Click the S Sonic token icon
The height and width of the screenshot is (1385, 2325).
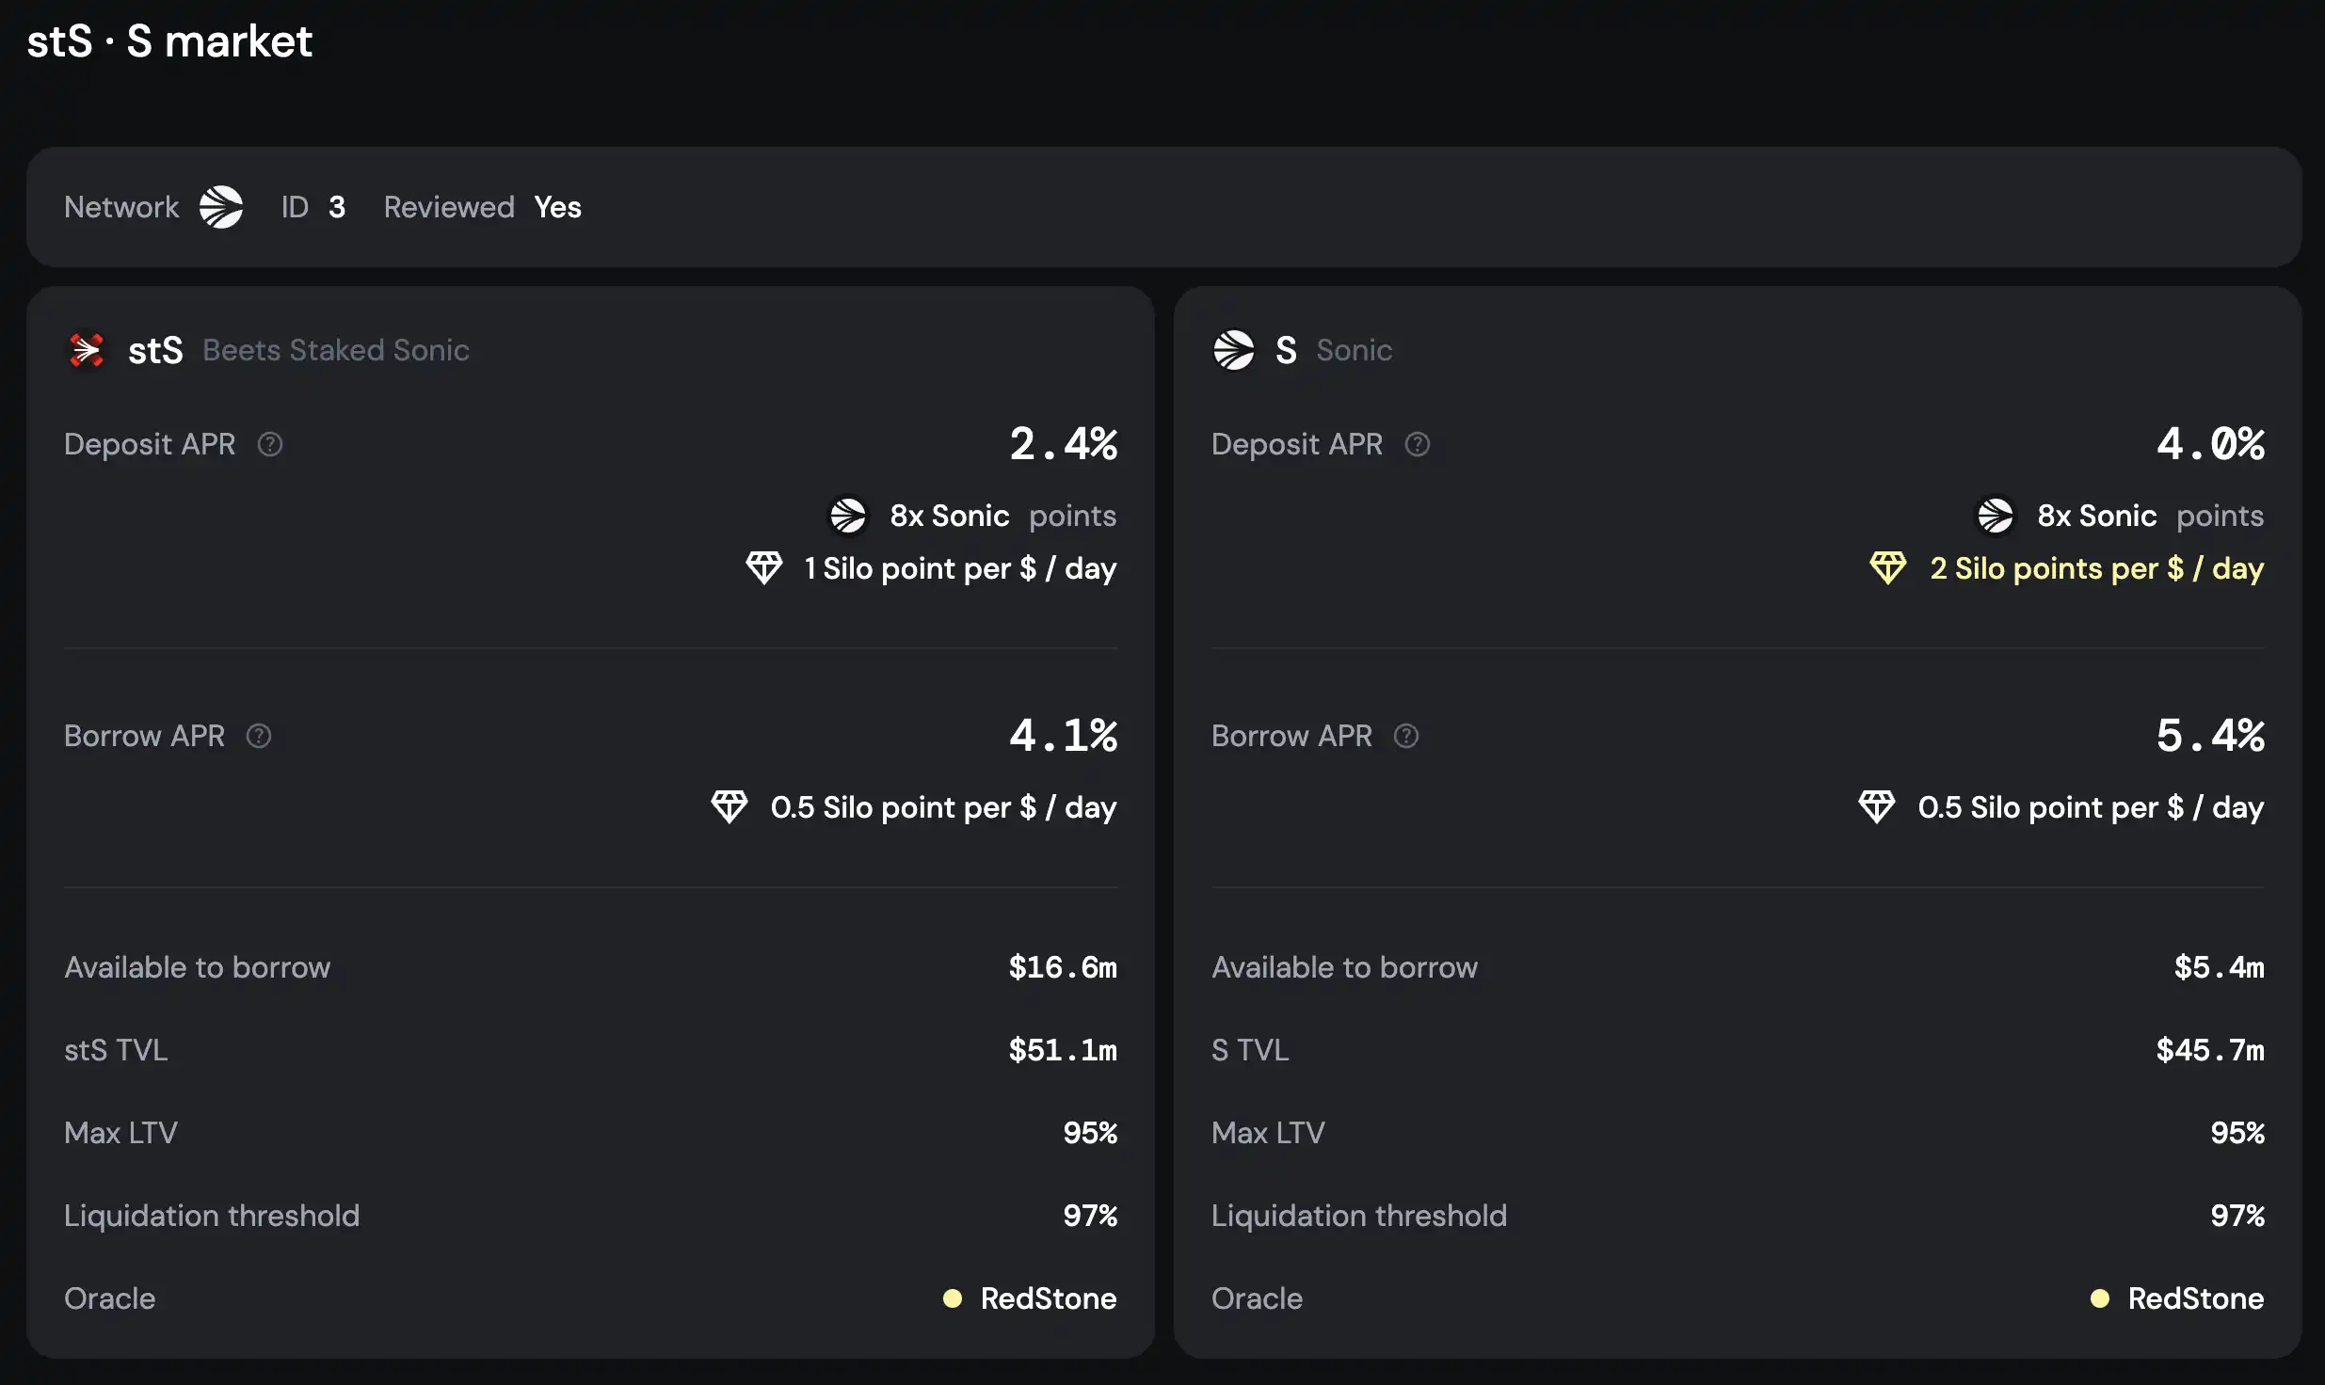(1233, 350)
